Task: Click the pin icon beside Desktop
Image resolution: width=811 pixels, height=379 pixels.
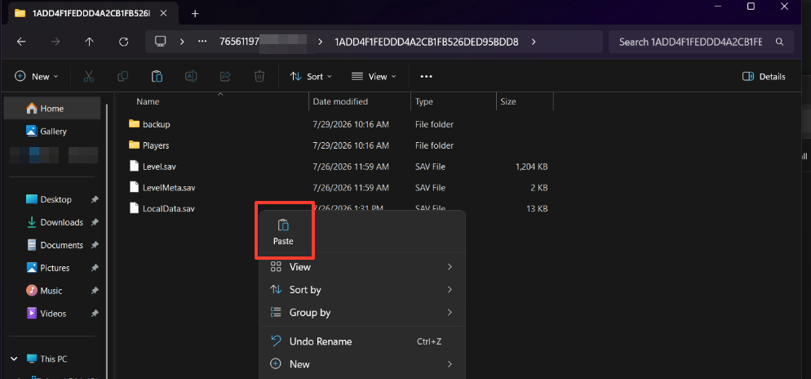Action: coord(95,199)
